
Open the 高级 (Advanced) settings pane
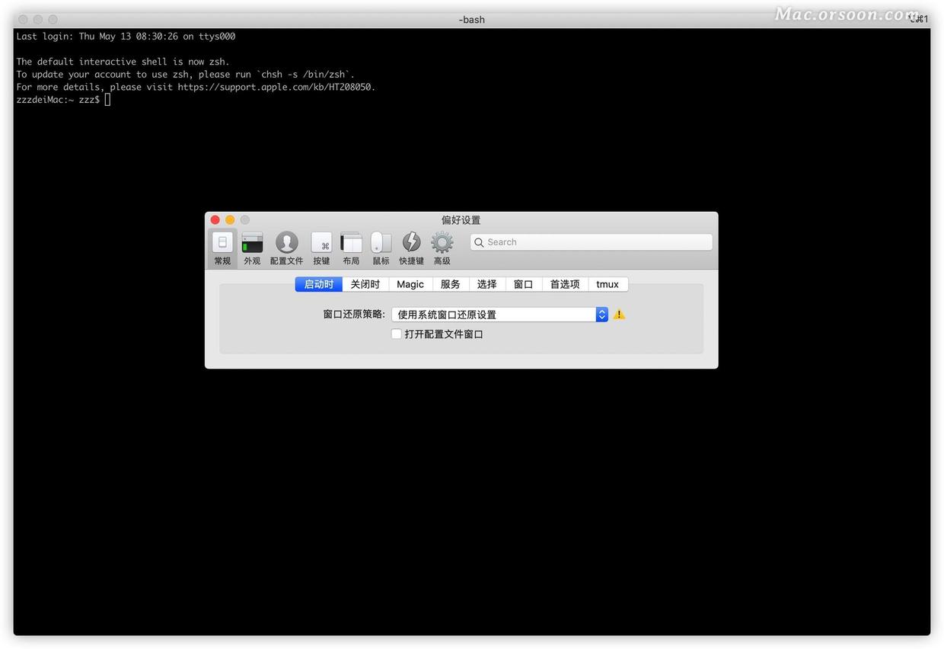(442, 245)
